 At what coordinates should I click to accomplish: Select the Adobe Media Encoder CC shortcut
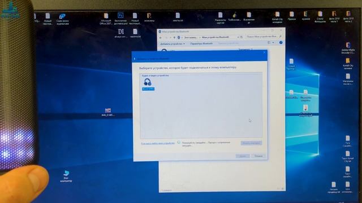click(x=348, y=48)
